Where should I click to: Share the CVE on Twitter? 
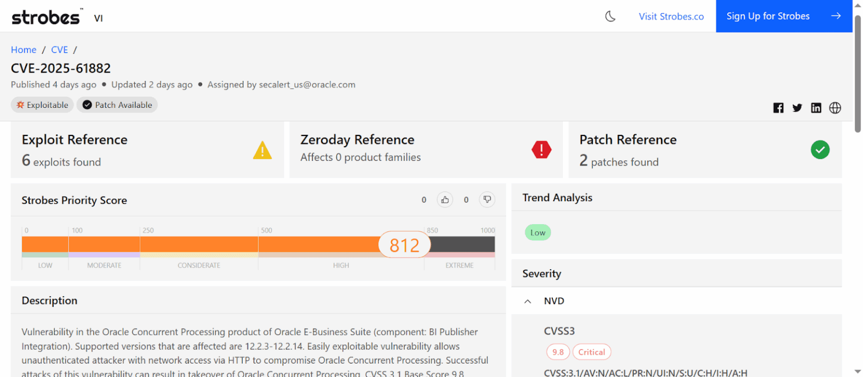coord(797,107)
